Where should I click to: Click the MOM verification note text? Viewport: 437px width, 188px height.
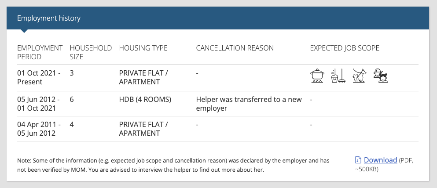173,165
